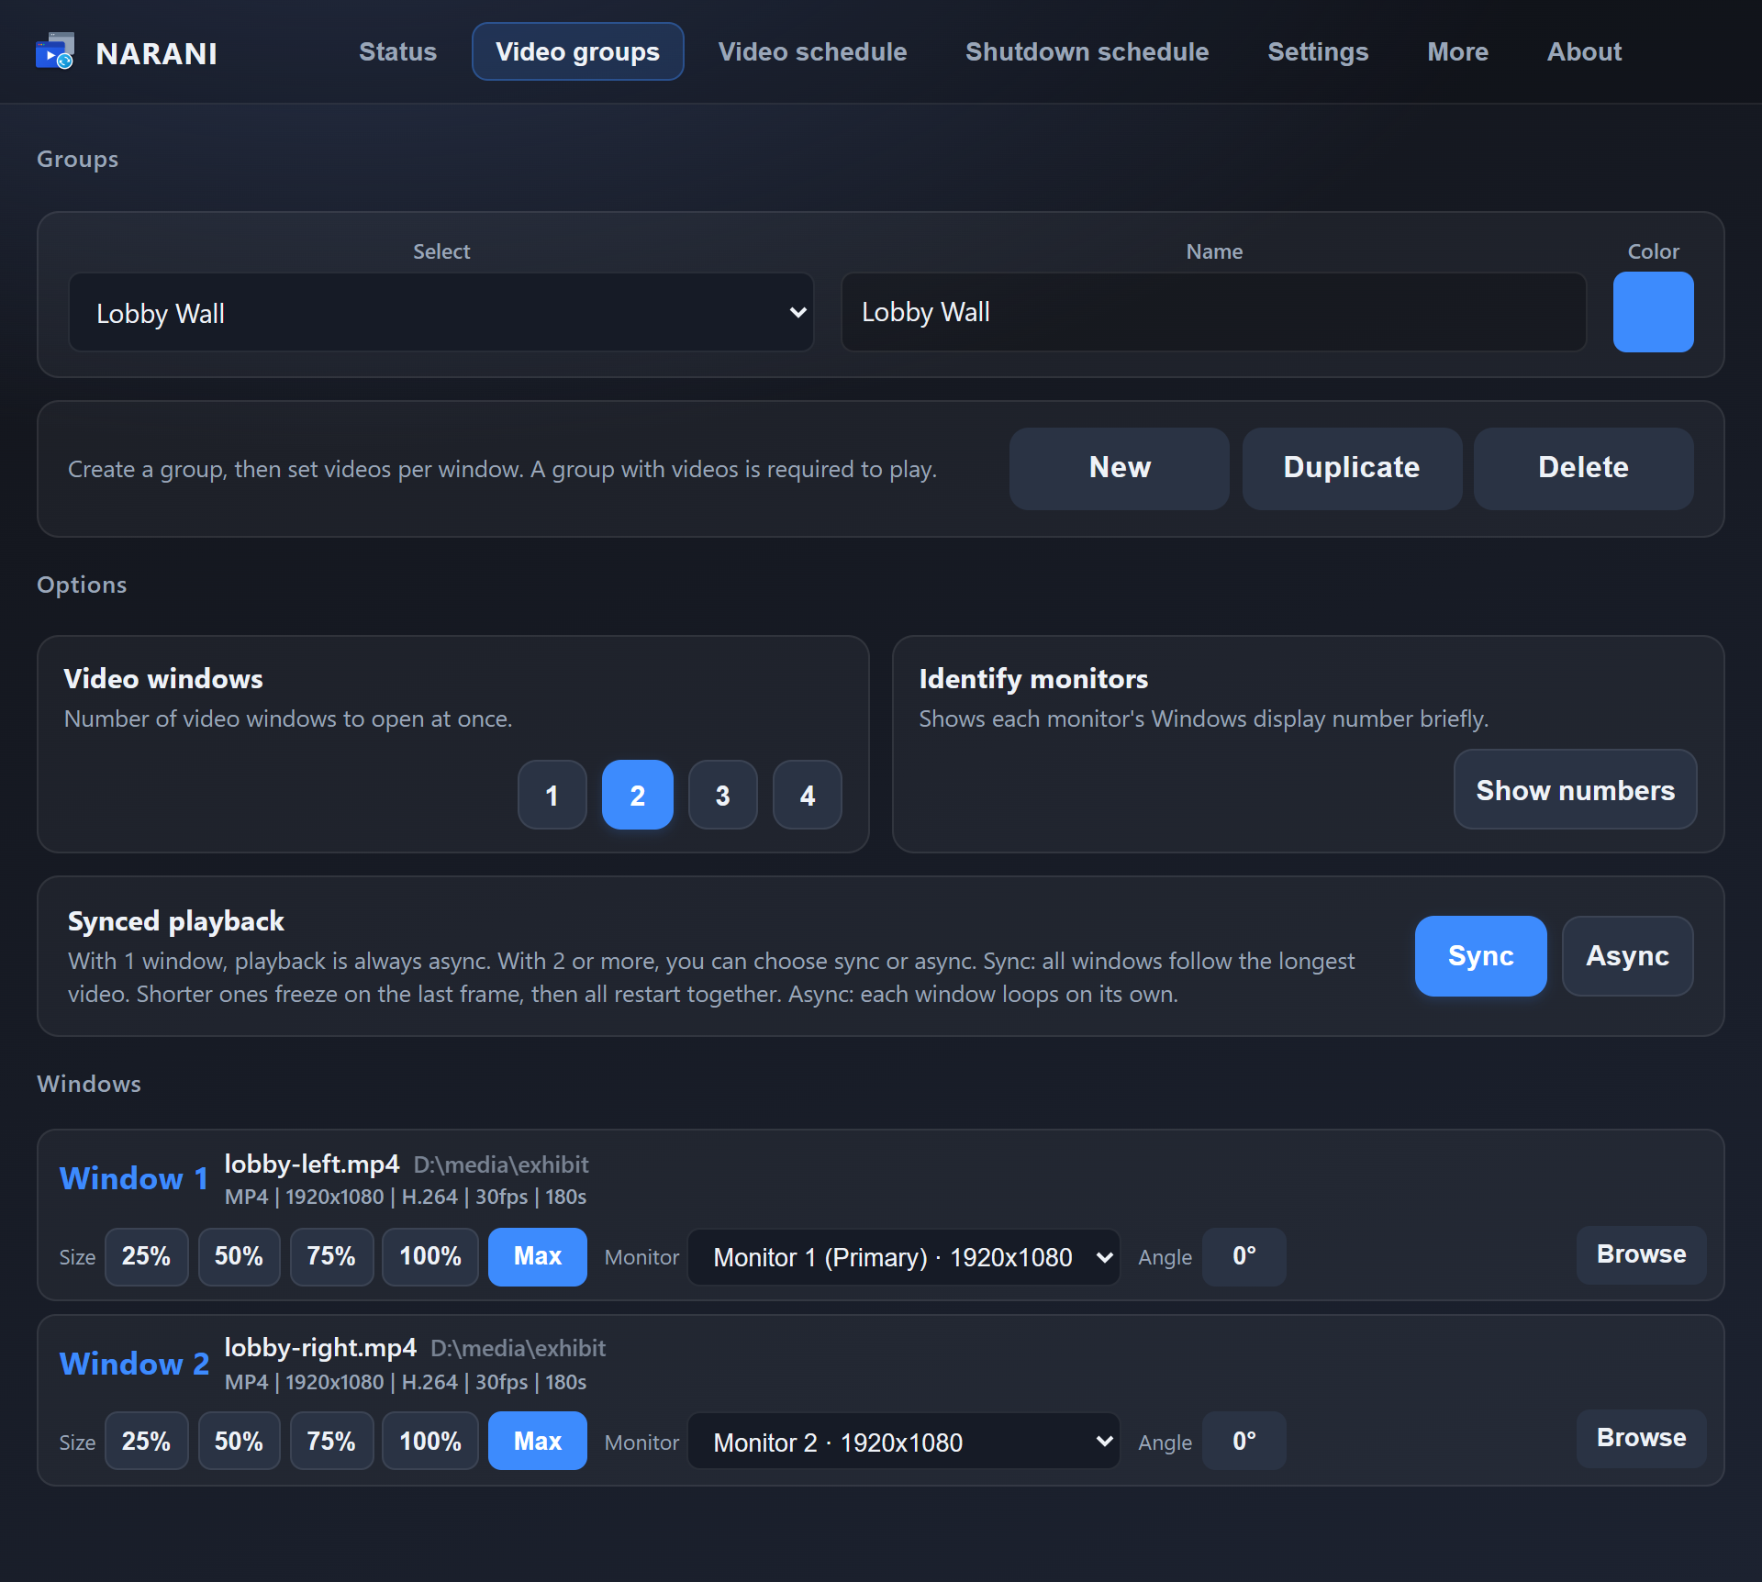Screen dimensions: 1762x1582
Task: Set video windows count to 1
Action: [552, 795]
